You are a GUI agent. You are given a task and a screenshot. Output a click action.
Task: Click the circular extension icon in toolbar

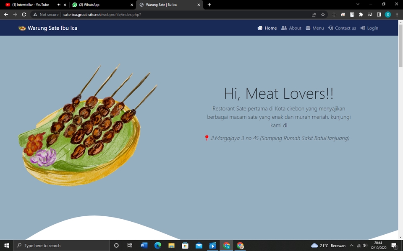click(x=334, y=15)
